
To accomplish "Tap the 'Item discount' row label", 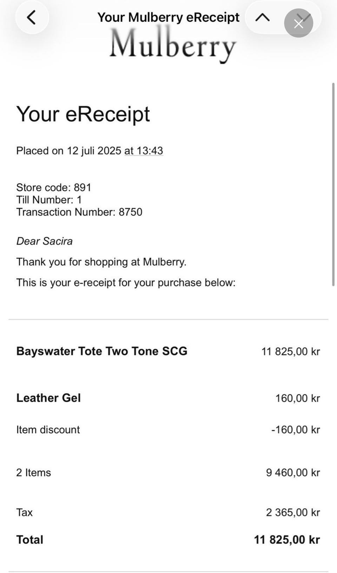I will pyautogui.click(x=48, y=430).
